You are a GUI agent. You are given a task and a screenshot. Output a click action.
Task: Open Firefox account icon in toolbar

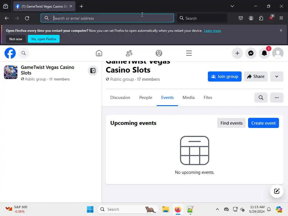pos(251,18)
